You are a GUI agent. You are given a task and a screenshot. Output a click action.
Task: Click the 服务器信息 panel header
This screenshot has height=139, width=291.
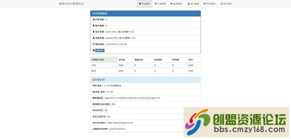(145, 80)
